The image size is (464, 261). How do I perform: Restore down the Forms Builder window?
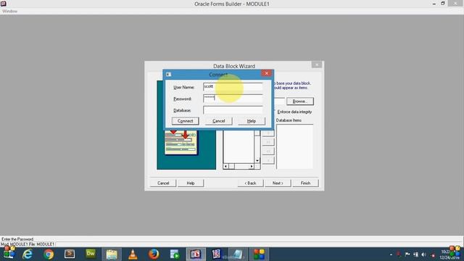pos(443,3)
